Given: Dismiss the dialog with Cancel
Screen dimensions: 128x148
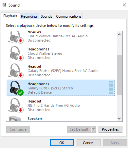Looking at the screenshot, I should point(88,143).
